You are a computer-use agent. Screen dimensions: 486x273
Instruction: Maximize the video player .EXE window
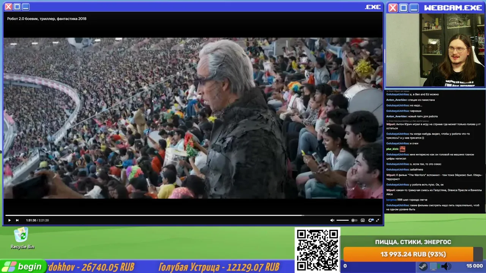17,7
